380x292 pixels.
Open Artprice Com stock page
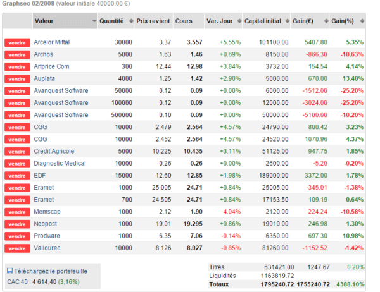(51, 66)
